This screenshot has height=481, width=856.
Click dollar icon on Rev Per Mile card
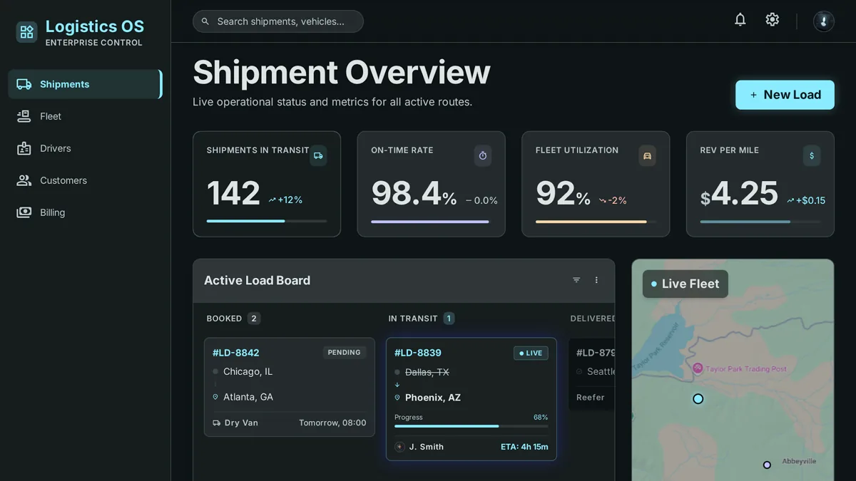[x=812, y=155]
